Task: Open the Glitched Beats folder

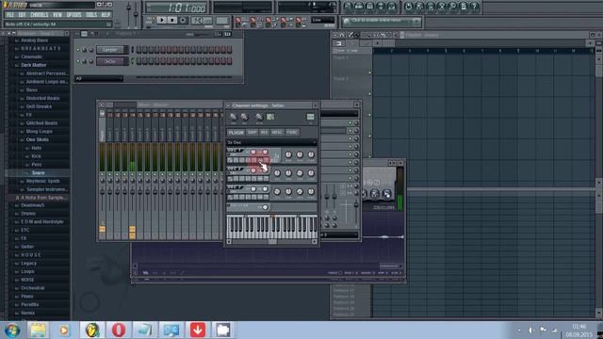Action: (x=41, y=123)
